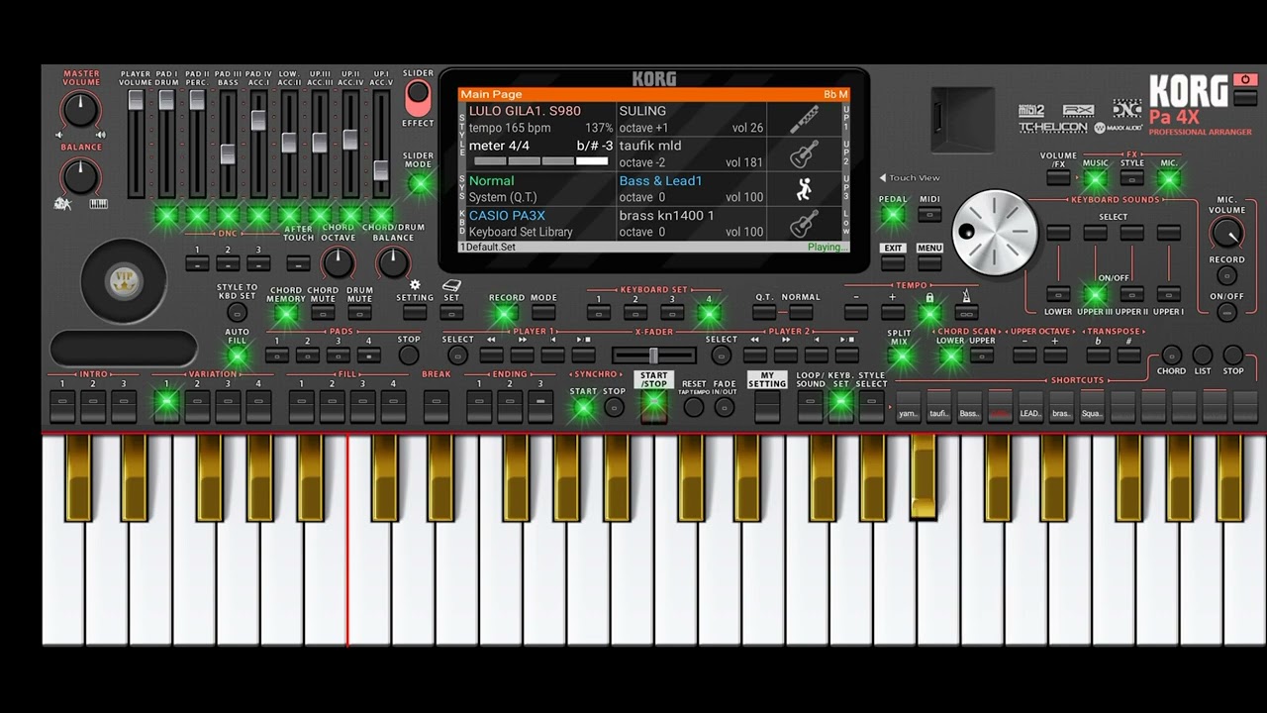The height and width of the screenshot is (713, 1267).
Task: Tap the guitar icon beside taufik mld
Action: (x=803, y=154)
